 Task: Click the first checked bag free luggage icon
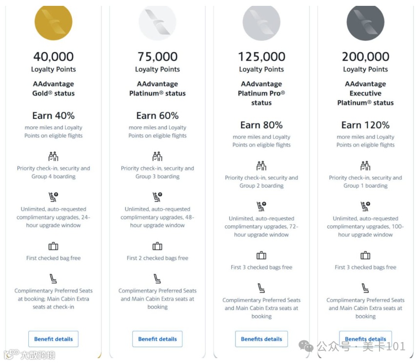point(54,246)
